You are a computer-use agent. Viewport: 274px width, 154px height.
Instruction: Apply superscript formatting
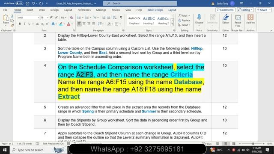[x=47, y=24]
